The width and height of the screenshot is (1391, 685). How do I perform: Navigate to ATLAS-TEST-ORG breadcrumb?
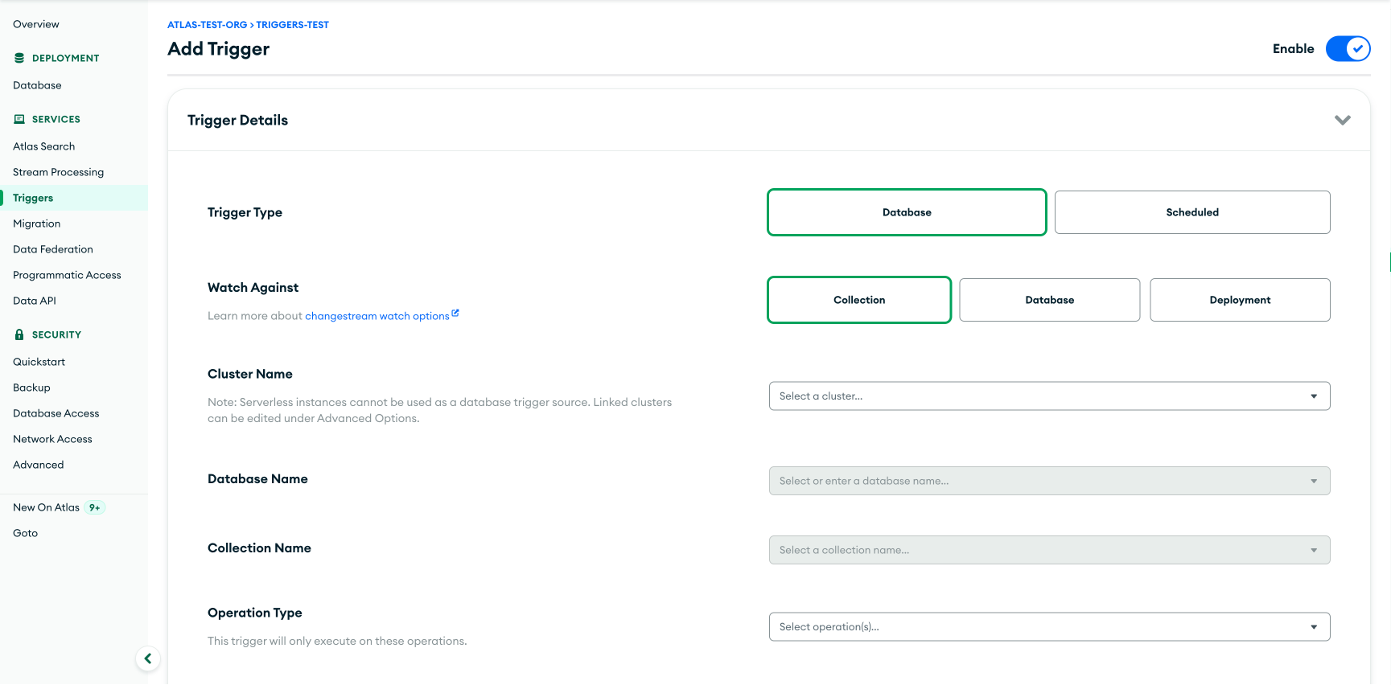(x=207, y=25)
